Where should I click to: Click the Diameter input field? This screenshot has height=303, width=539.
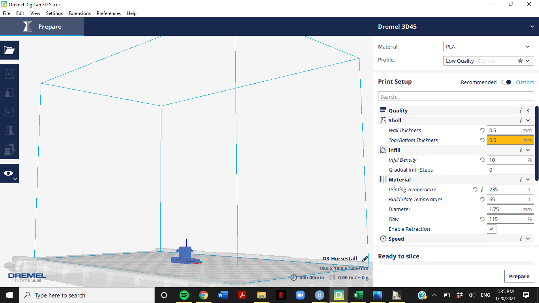click(x=510, y=209)
